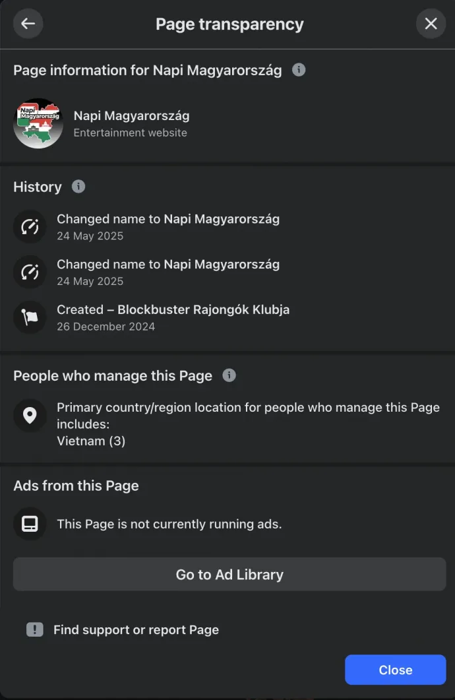Image resolution: width=455 pixels, height=700 pixels.
Task: Click the Napi Magyarország page name
Action: click(131, 115)
